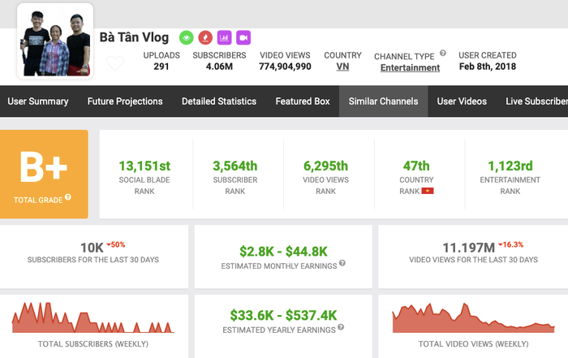Switch to Future Projections tab
The image size is (568, 358).
click(125, 101)
